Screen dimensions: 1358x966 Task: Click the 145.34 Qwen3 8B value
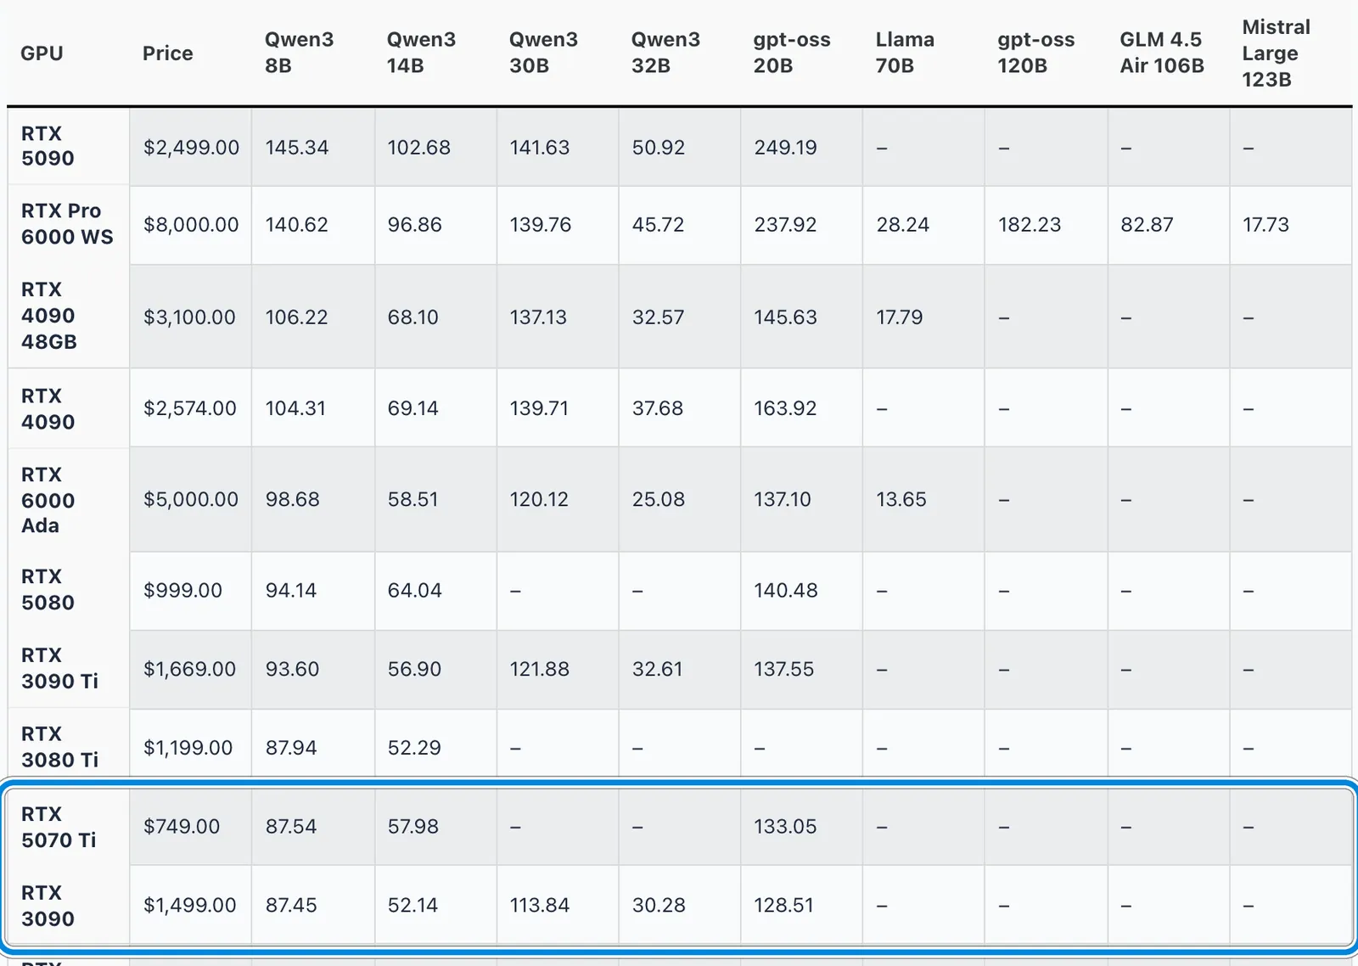(x=297, y=148)
